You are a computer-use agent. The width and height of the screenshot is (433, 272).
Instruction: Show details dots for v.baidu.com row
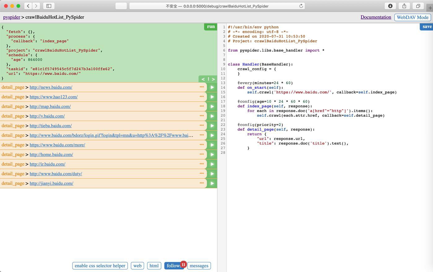(x=202, y=116)
